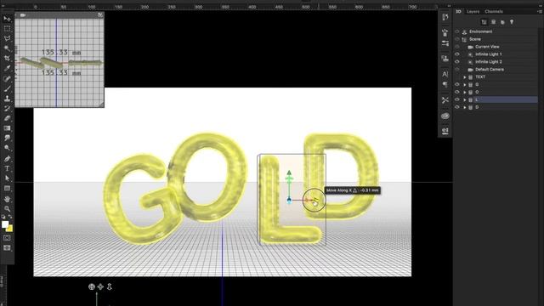
Task: Expand the G mesh row
Action: click(465, 85)
